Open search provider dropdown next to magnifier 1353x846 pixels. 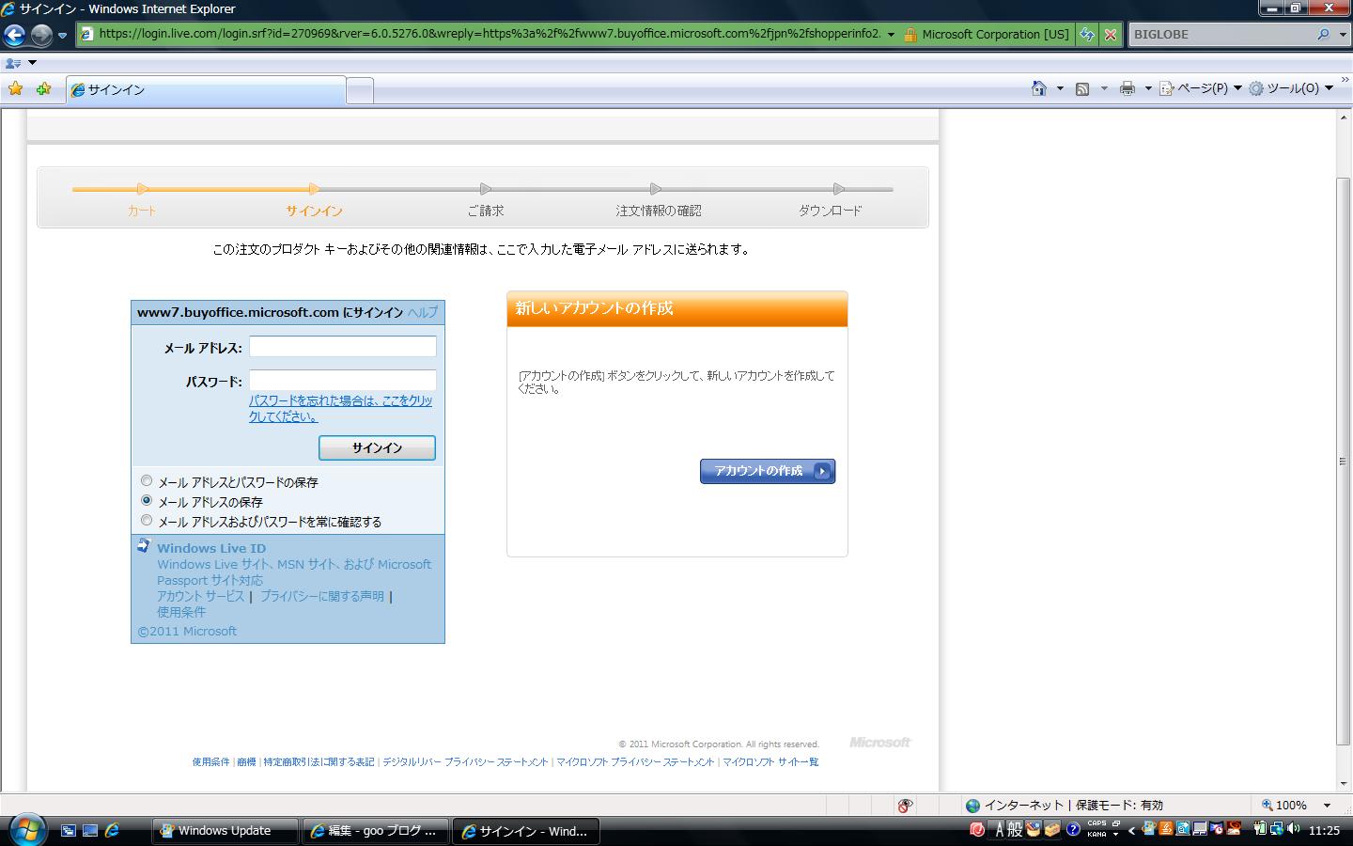click(x=1341, y=35)
